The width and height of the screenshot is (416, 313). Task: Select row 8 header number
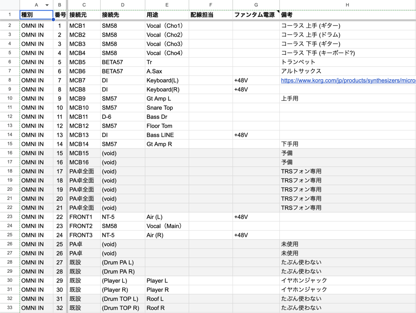click(x=10, y=80)
